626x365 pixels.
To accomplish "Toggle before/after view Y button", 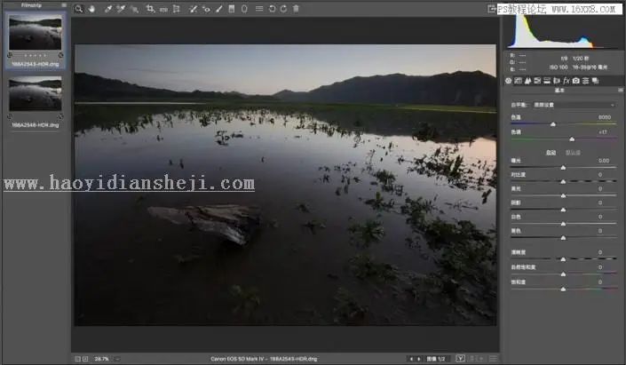I will (460, 359).
